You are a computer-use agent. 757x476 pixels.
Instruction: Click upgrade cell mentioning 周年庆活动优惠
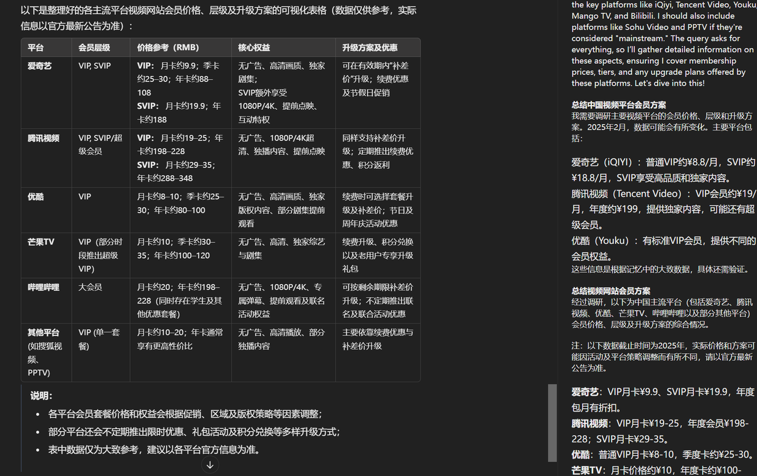(x=378, y=210)
